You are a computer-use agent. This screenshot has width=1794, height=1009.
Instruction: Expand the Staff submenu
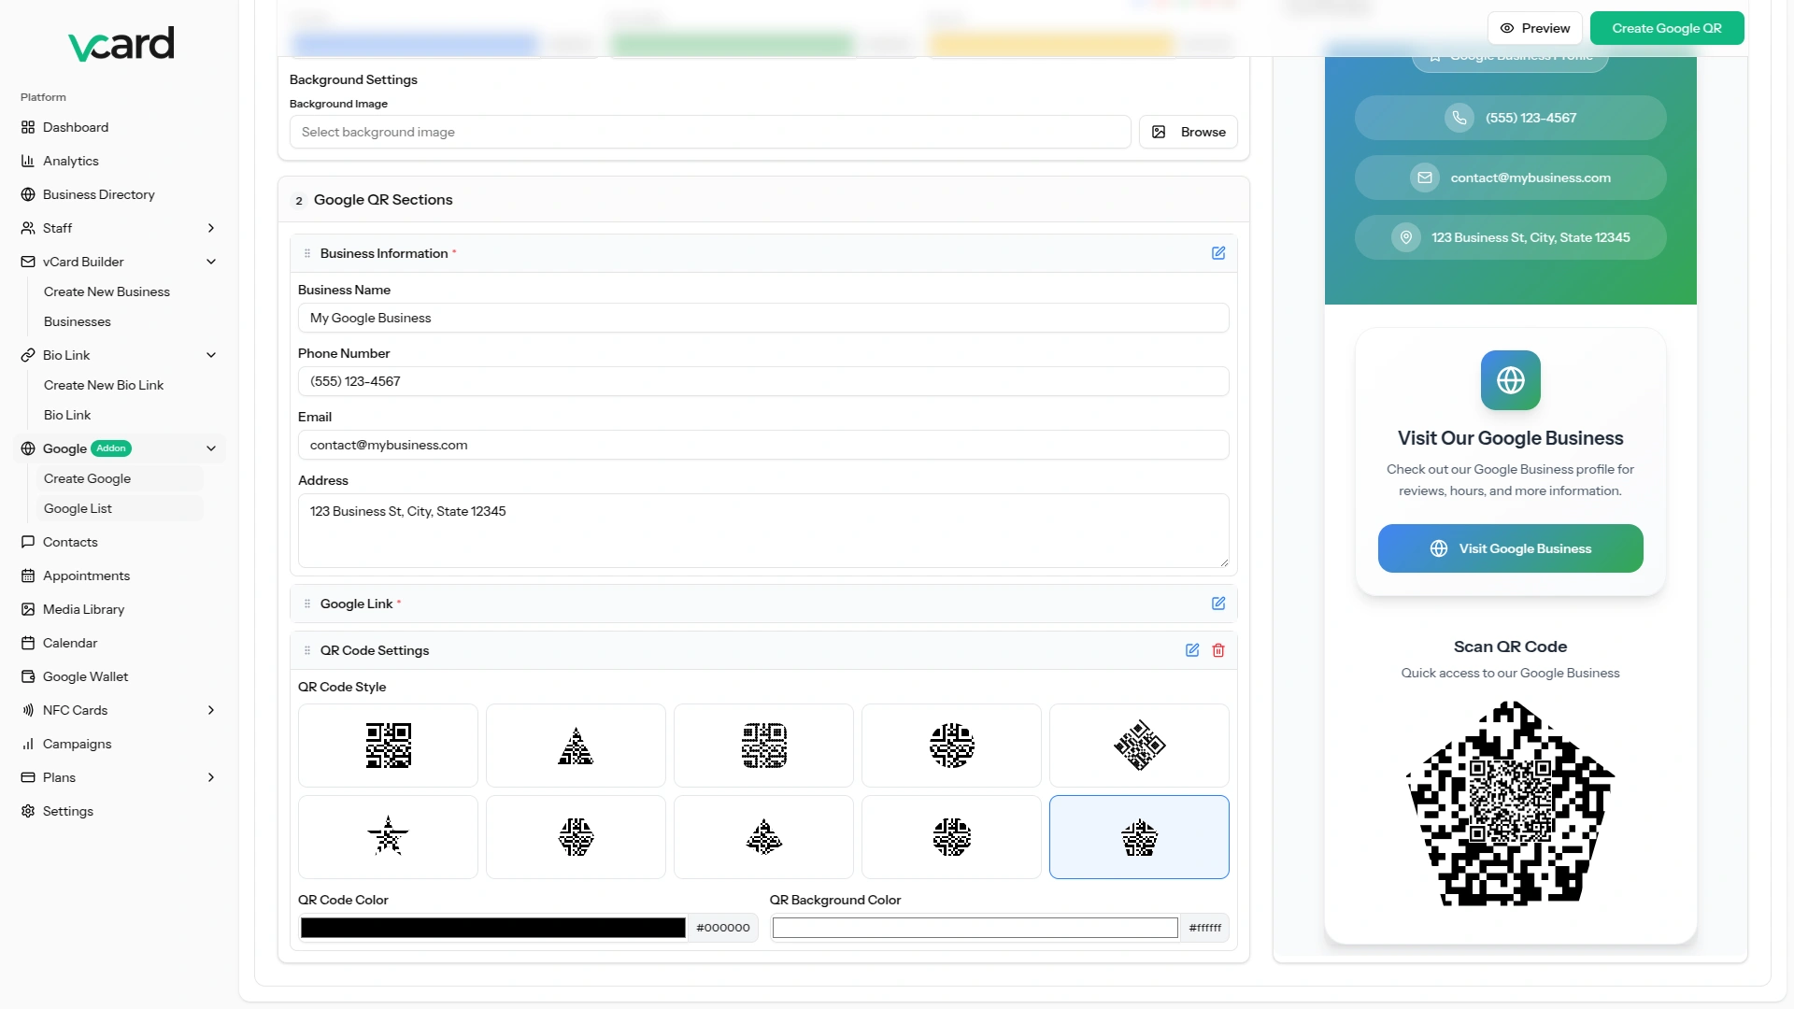click(x=211, y=228)
